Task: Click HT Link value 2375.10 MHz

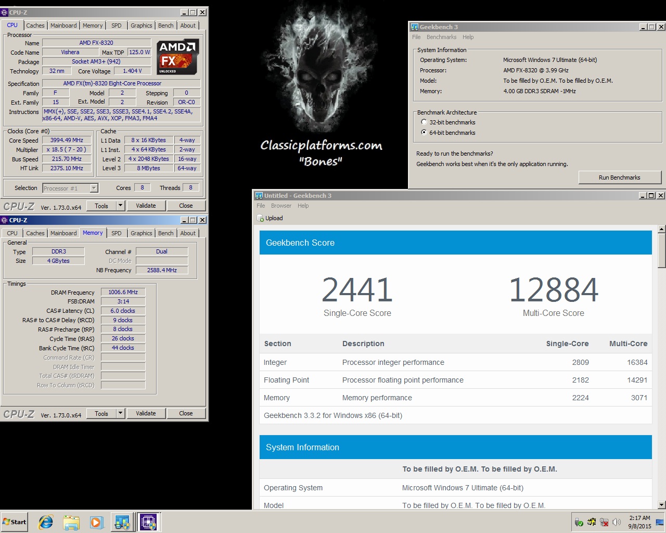Action: (67, 169)
